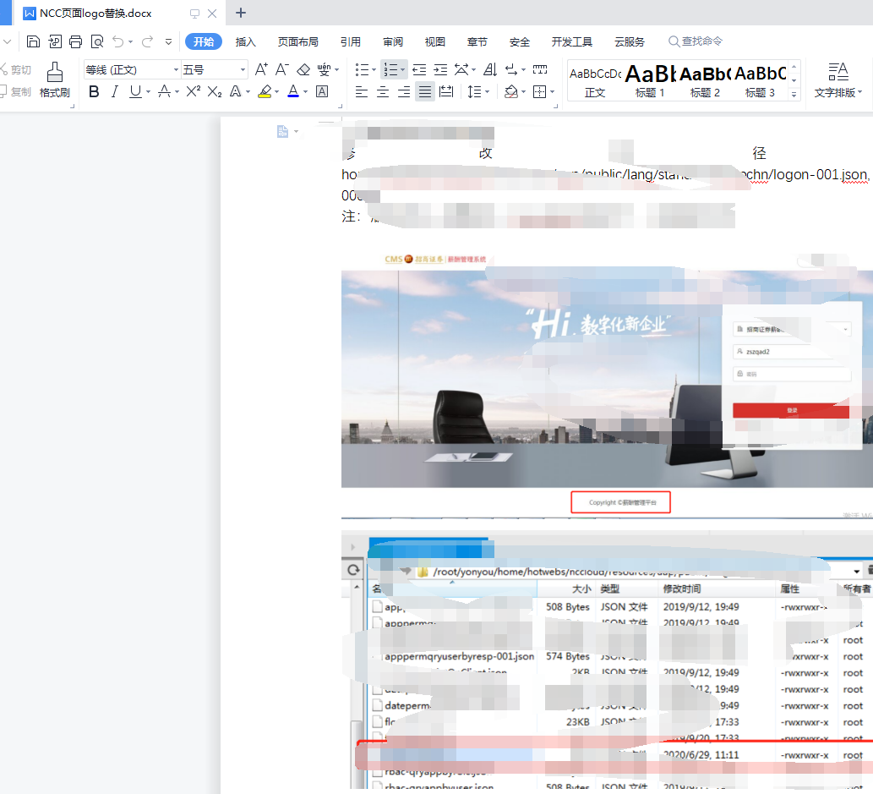This screenshot has height=794, width=873.
Task: Decrease paragraph indent
Action: [419, 69]
